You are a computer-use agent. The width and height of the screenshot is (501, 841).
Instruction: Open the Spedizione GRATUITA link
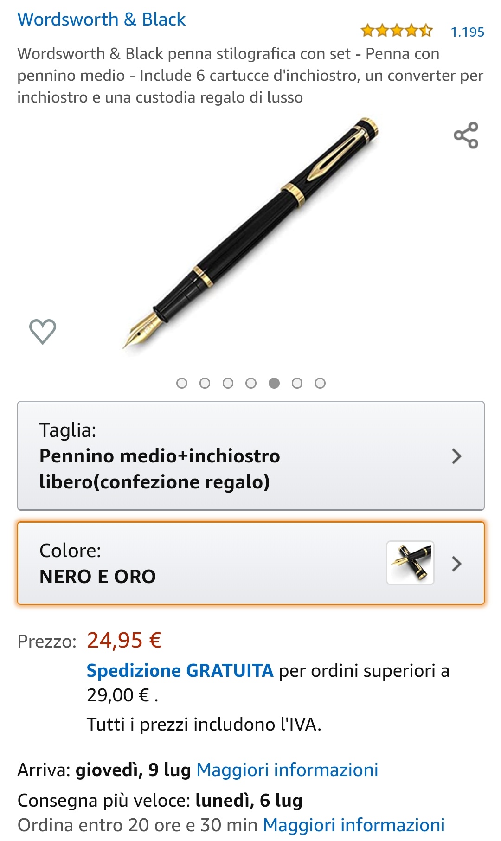(180, 671)
